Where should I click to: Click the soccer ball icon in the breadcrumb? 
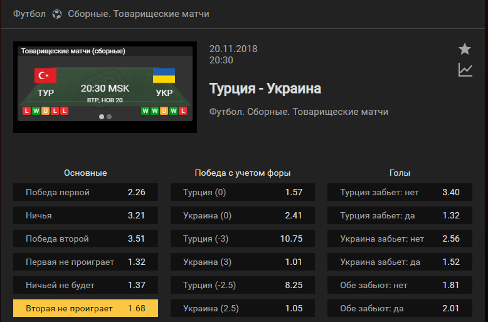57,14
